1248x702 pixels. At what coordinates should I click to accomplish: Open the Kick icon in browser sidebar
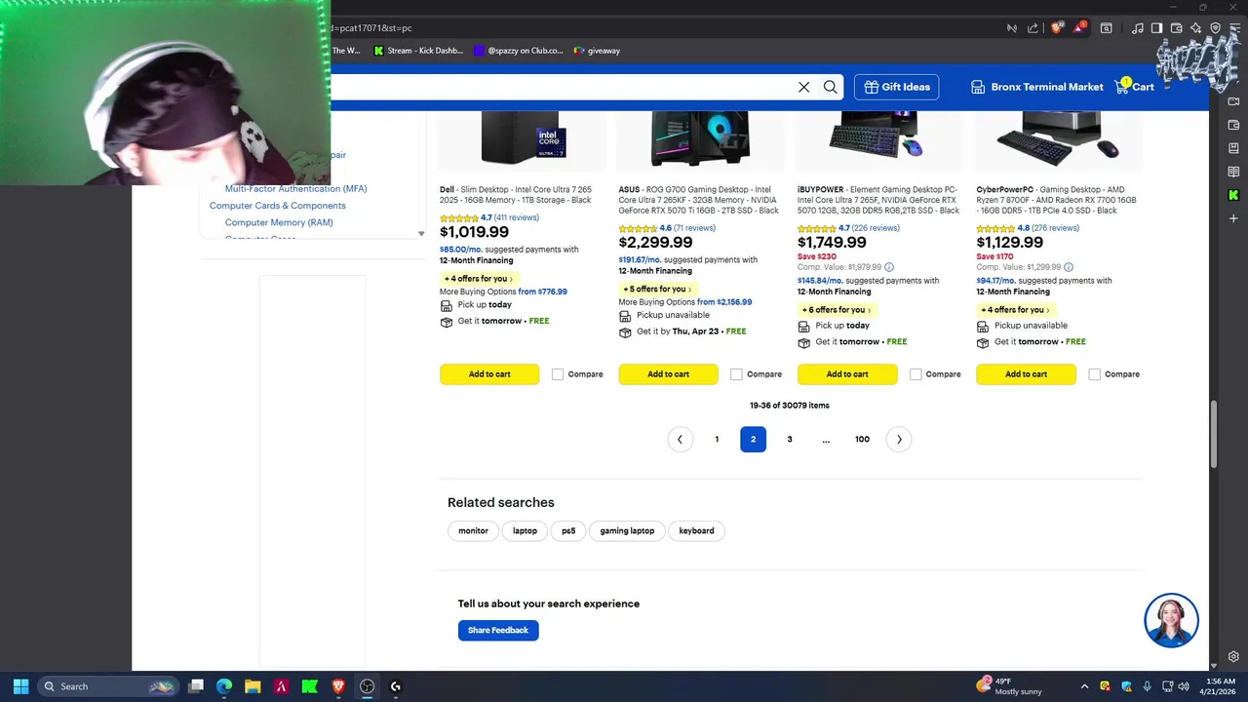tap(1233, 195)
